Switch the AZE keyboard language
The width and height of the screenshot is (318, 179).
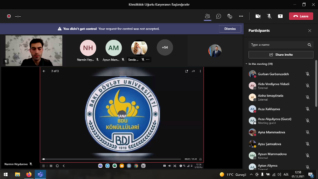point(286,175)
